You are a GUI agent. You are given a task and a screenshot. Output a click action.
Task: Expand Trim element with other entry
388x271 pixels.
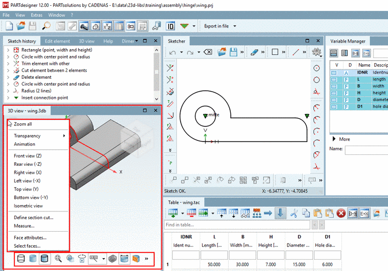tap(8, 64)
